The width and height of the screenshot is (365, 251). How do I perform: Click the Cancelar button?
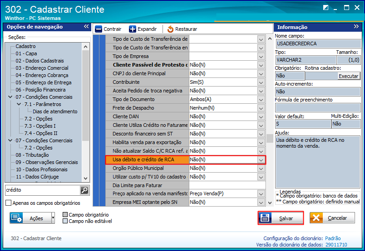point(332,218)
